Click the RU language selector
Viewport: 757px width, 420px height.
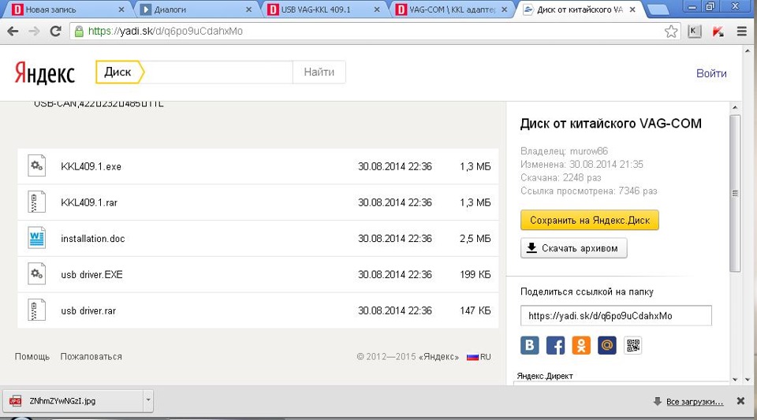[x=479, y=357]
